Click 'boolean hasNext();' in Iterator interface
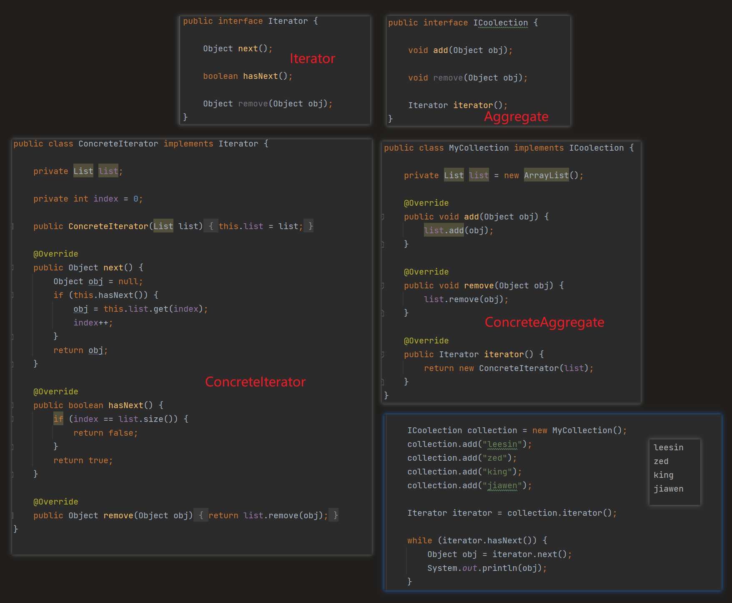The width and height of the screenshot is (732, 603). click(x=248, y=76)
